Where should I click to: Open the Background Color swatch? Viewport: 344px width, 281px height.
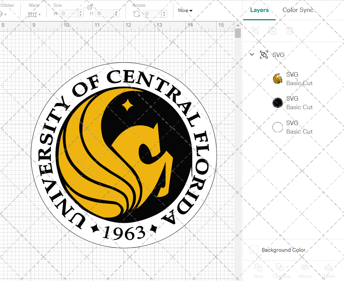(x=254, y=250)
